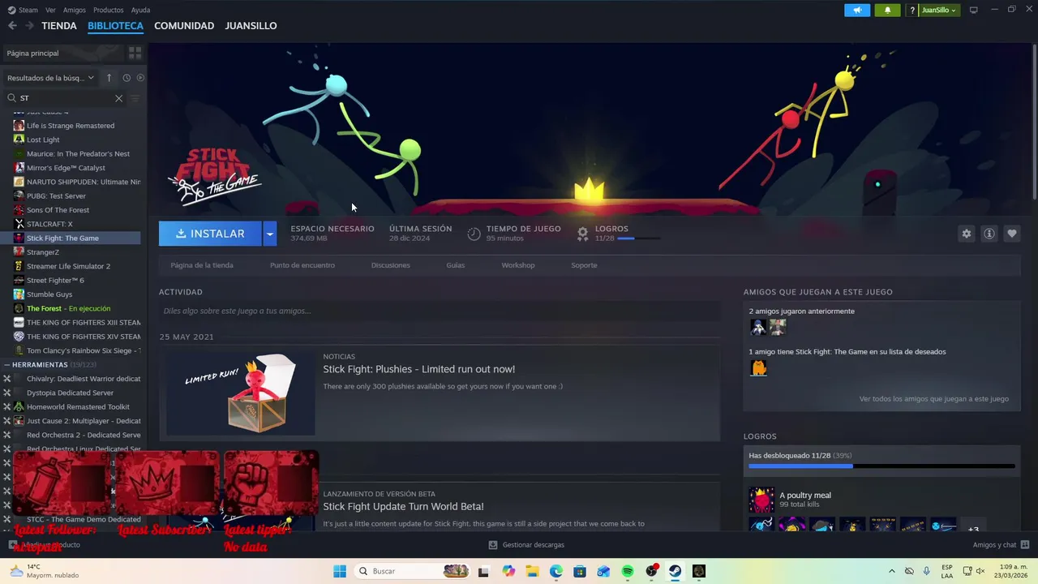Open OBS Studio from the taskbar

[x=651, y=571]
